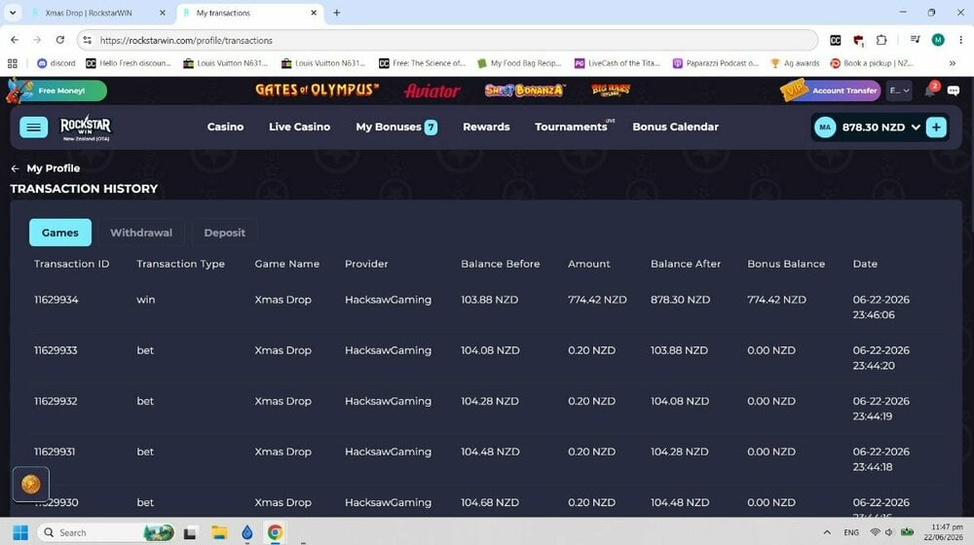The image size is (974, 545).
Task: Click the browser back arrow
Action: (15, 40)
